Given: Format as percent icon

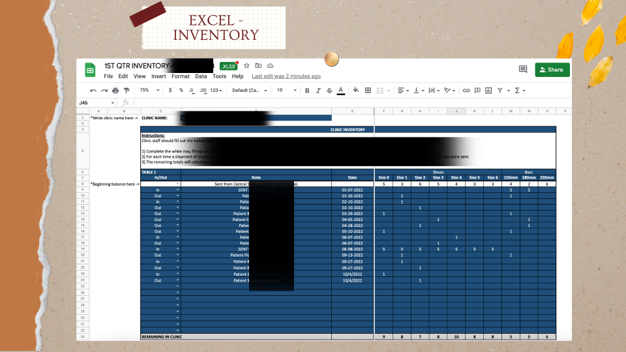Looking at the screenshot, I should coord(181,90).
